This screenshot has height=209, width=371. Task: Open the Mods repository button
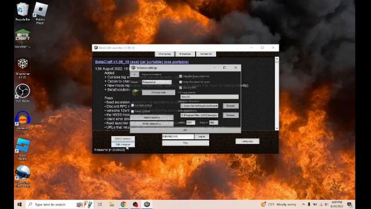152,124
